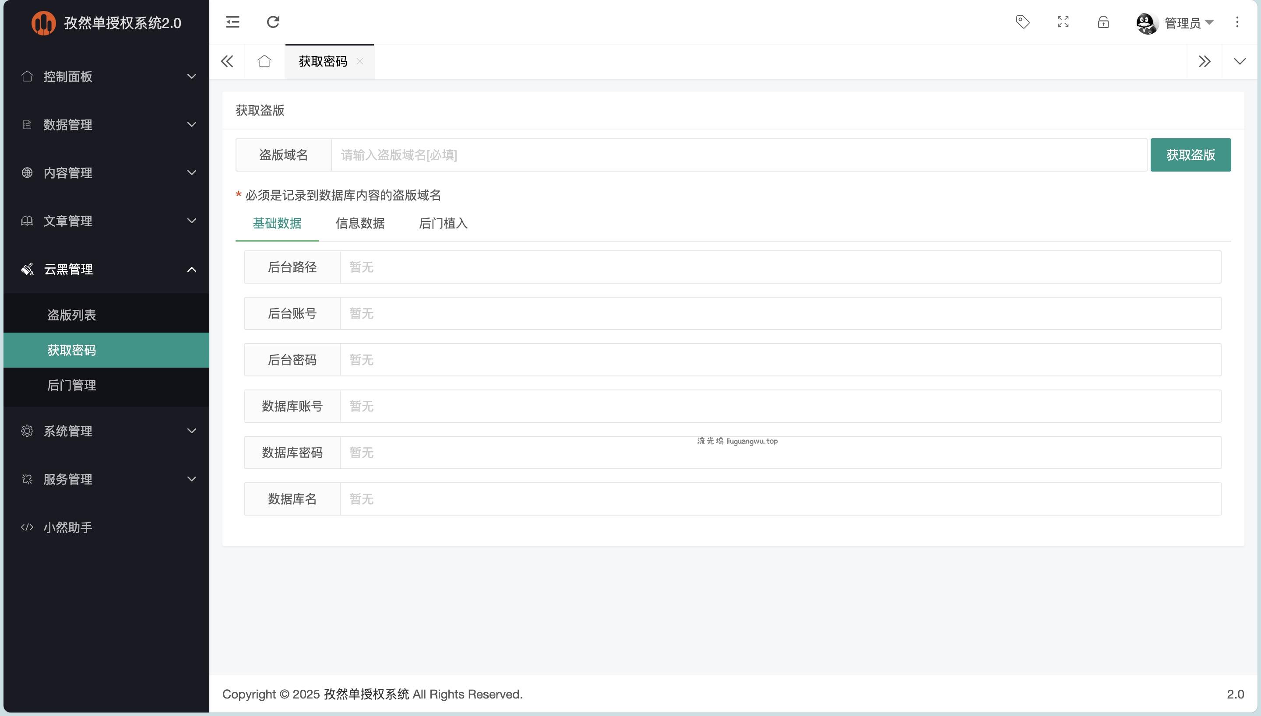Click the sidebar collapse toggle icon
Screen dimensions: 1261x716
(x=232, y=22)
